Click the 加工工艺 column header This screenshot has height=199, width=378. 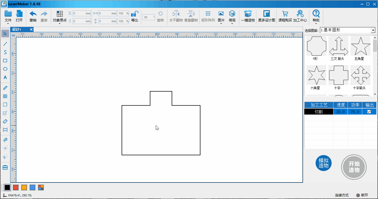point(319,105)
